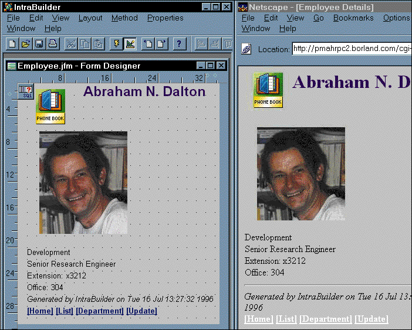The height and width of the screenshot is (330, 412).
Task: Click employee photo in Netscape page
Action: click(x=301, y=173)
